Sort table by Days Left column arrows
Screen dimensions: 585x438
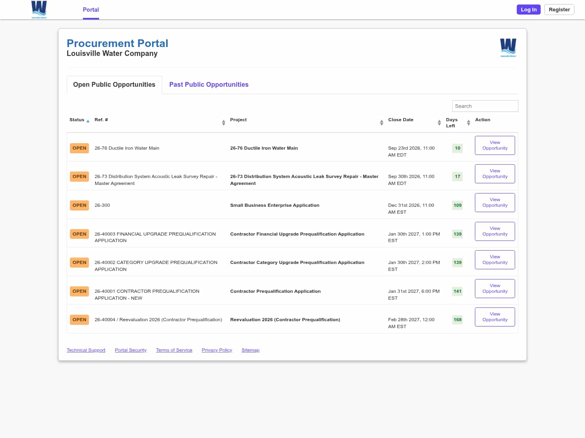click(x=468, y=122)
